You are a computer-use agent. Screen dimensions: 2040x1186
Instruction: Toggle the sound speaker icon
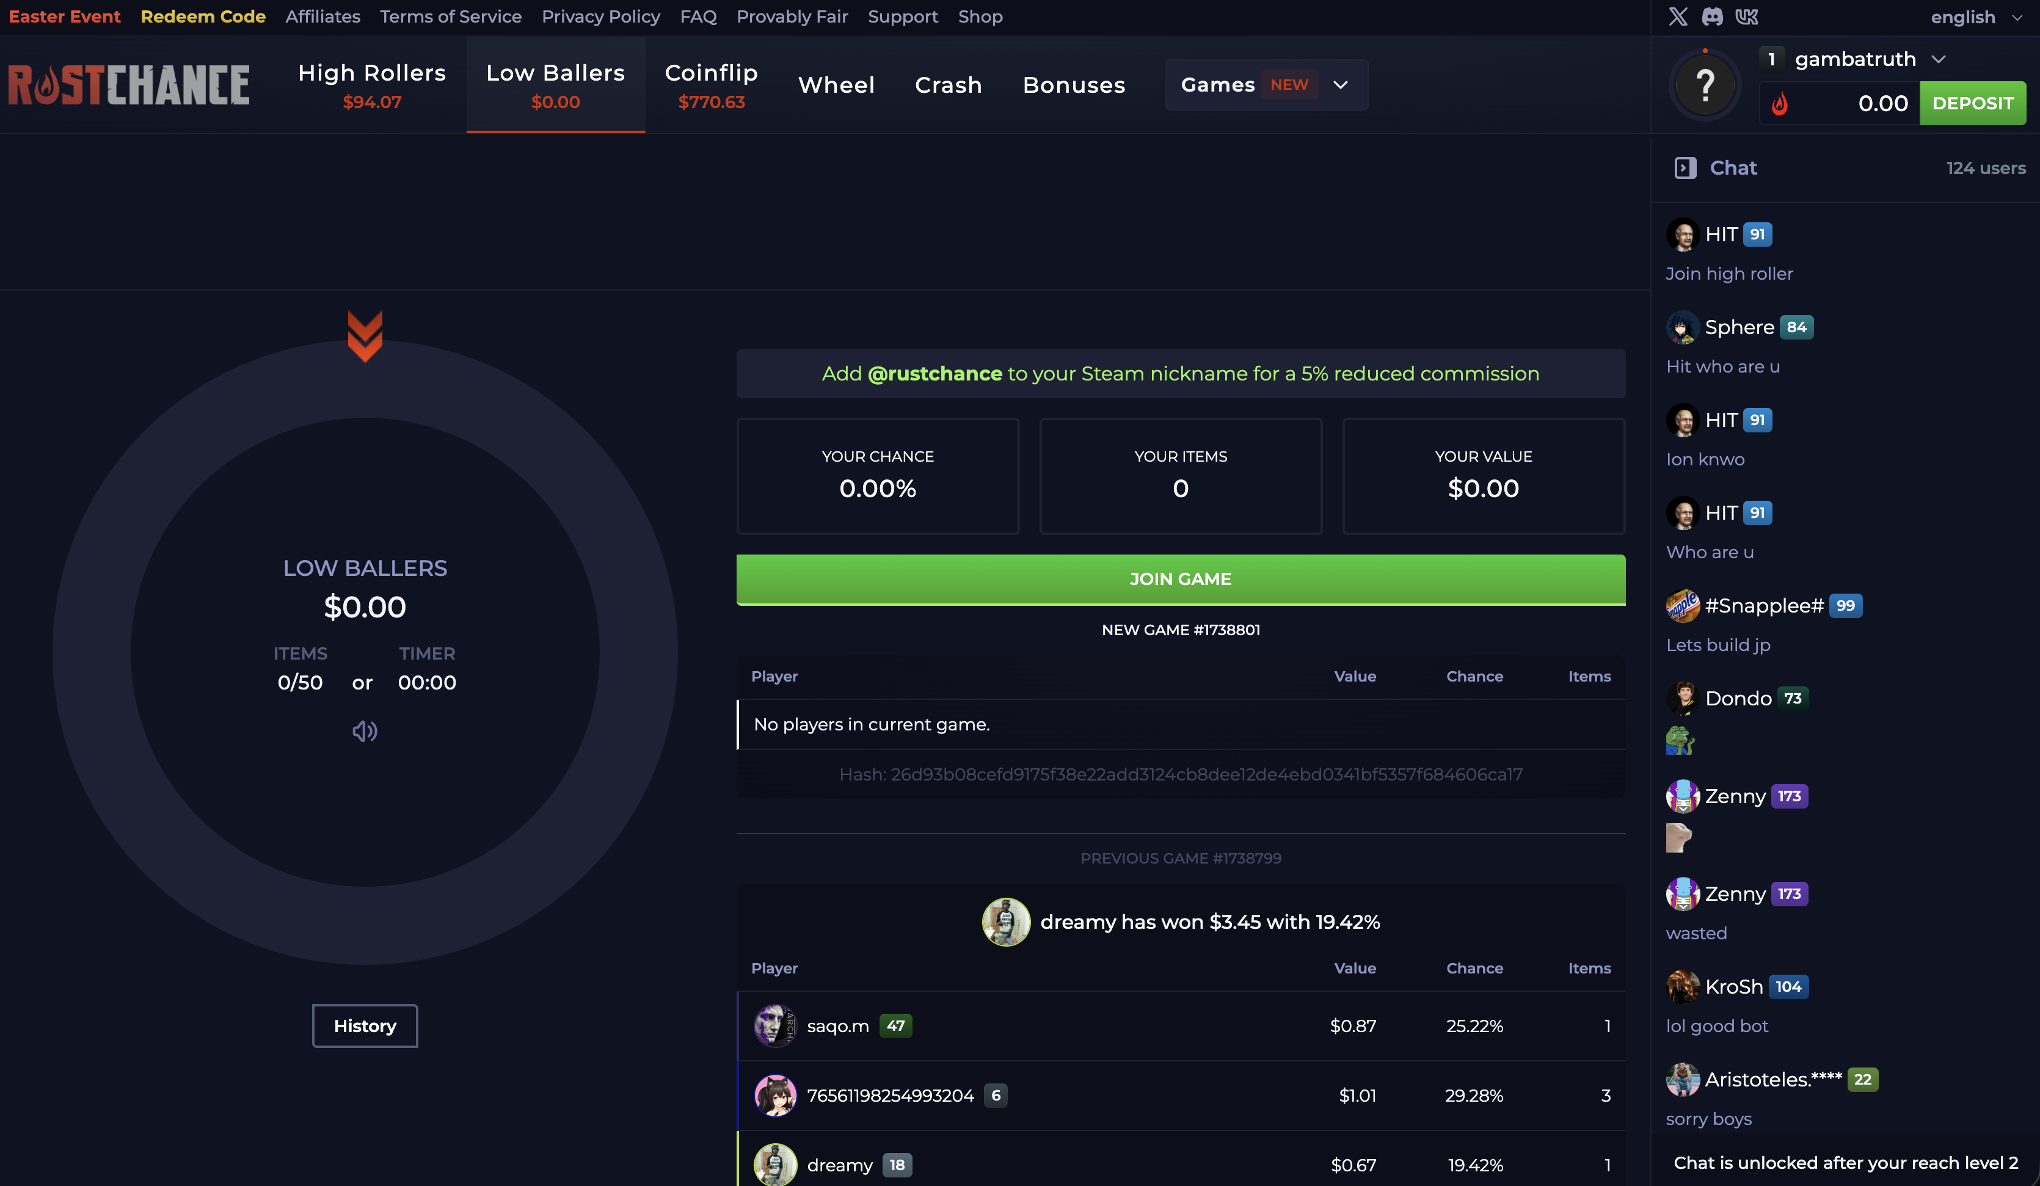tap(365, 731)
